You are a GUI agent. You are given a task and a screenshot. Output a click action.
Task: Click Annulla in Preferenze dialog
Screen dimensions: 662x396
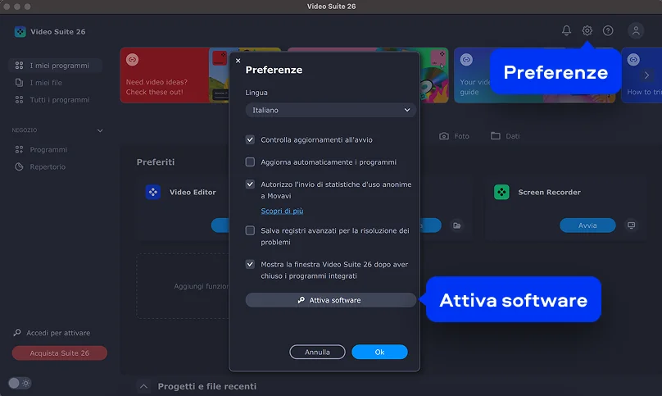pyautogui.click(x=318, y=352)
